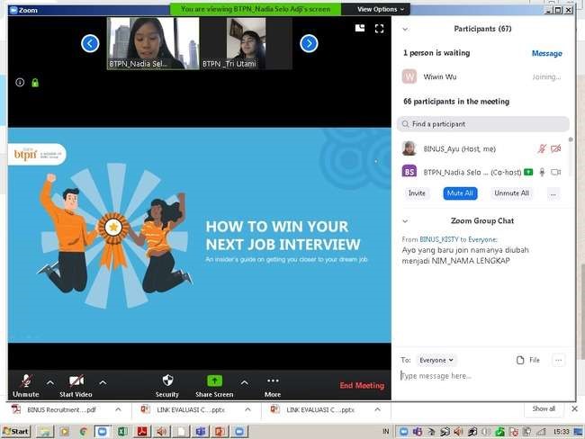Collapse the Zoom Group Chat chevron
This screenshot has height=439, width=585.
coord(405,221)
